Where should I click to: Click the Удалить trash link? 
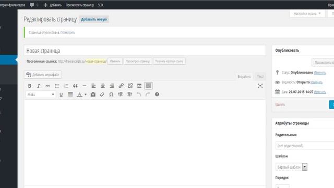(280, 104)
